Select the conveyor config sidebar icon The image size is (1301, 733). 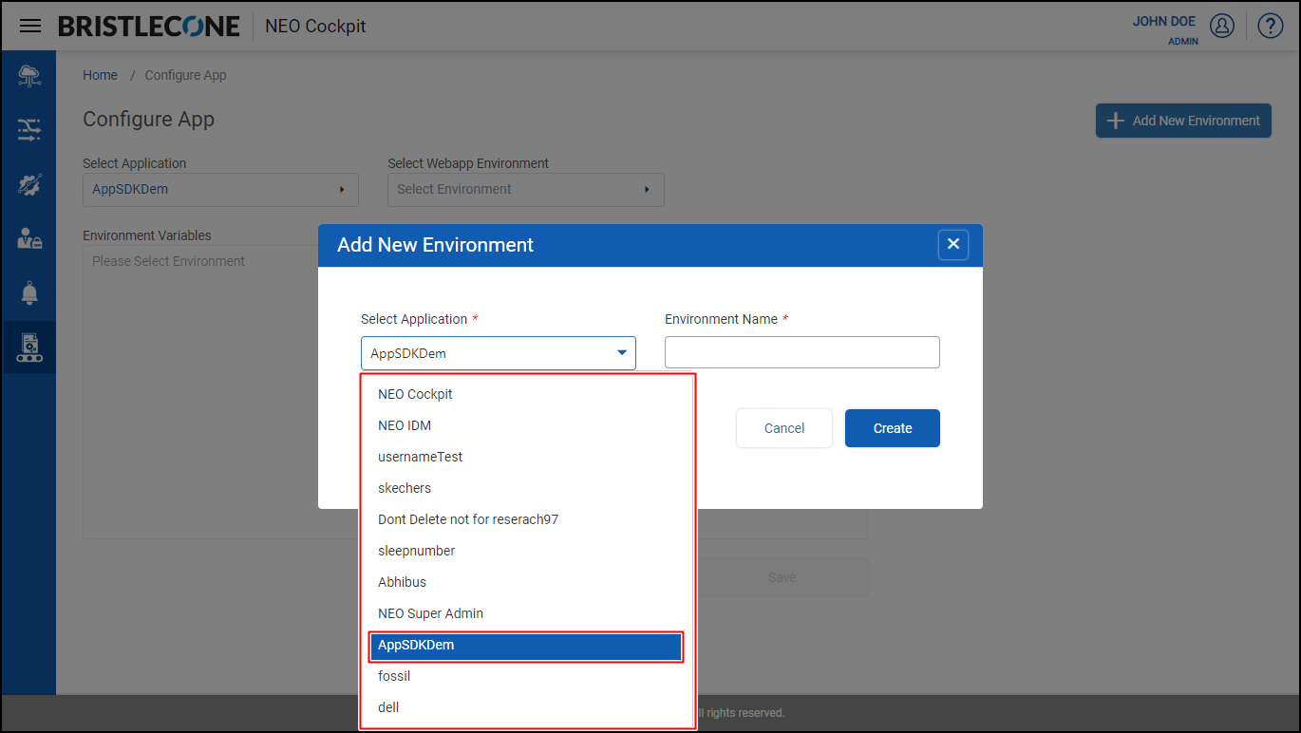pos(29,348)
